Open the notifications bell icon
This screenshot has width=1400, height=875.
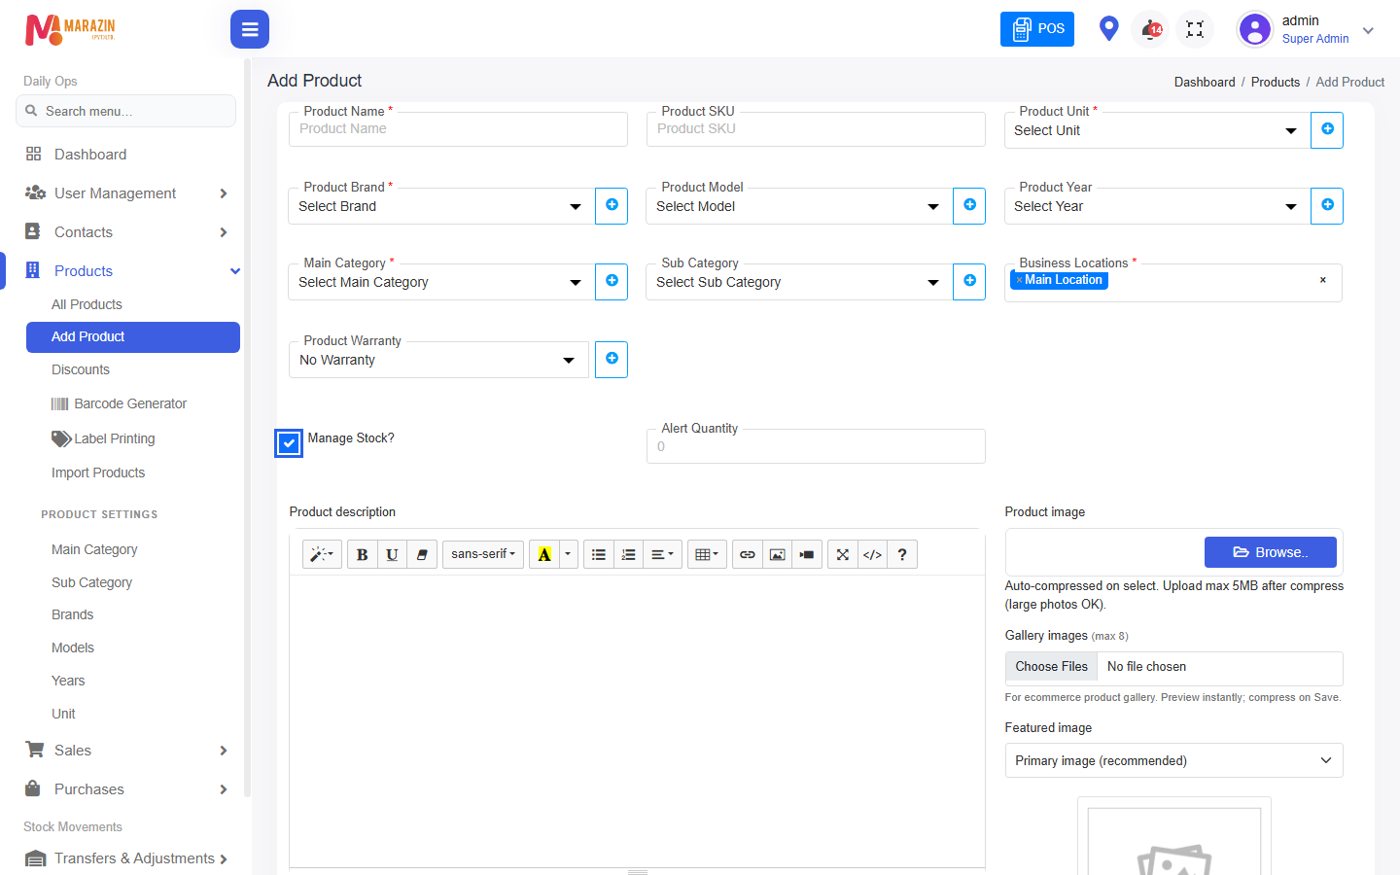(x=1151, y=29)
